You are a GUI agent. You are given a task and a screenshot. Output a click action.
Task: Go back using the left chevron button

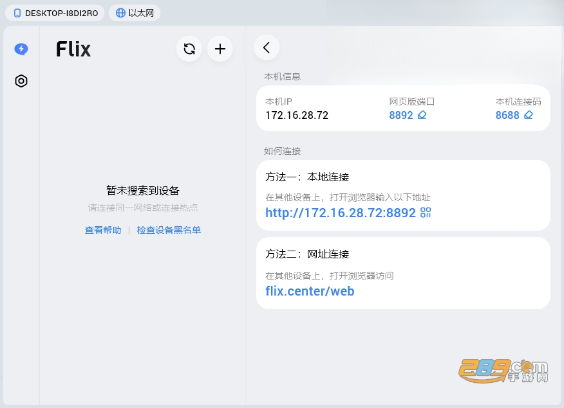267,48
